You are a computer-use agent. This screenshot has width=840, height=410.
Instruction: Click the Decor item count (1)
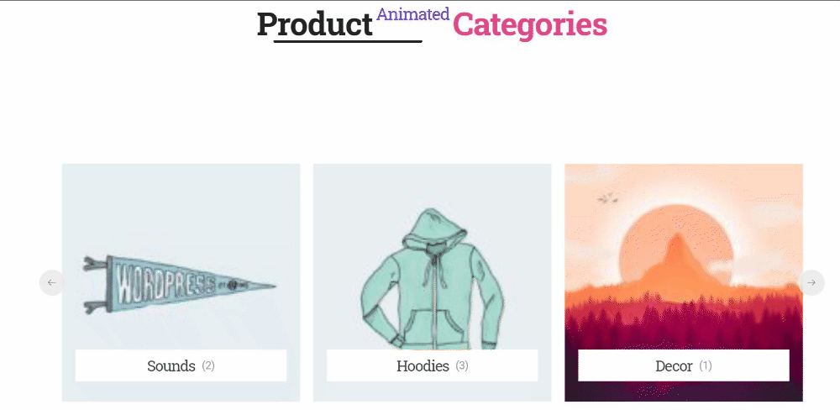click(x=706, y=366)
